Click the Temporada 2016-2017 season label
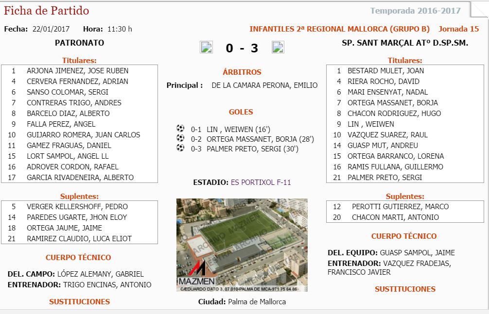Viewport: 489px width, 314px height. click(415, 11)
